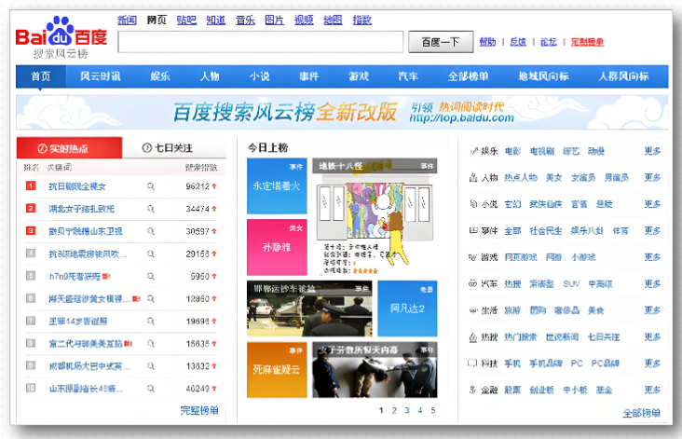Screen dimensions: 682x439
Task: Click the red 定制榜单 link
Action: [587, 42]
